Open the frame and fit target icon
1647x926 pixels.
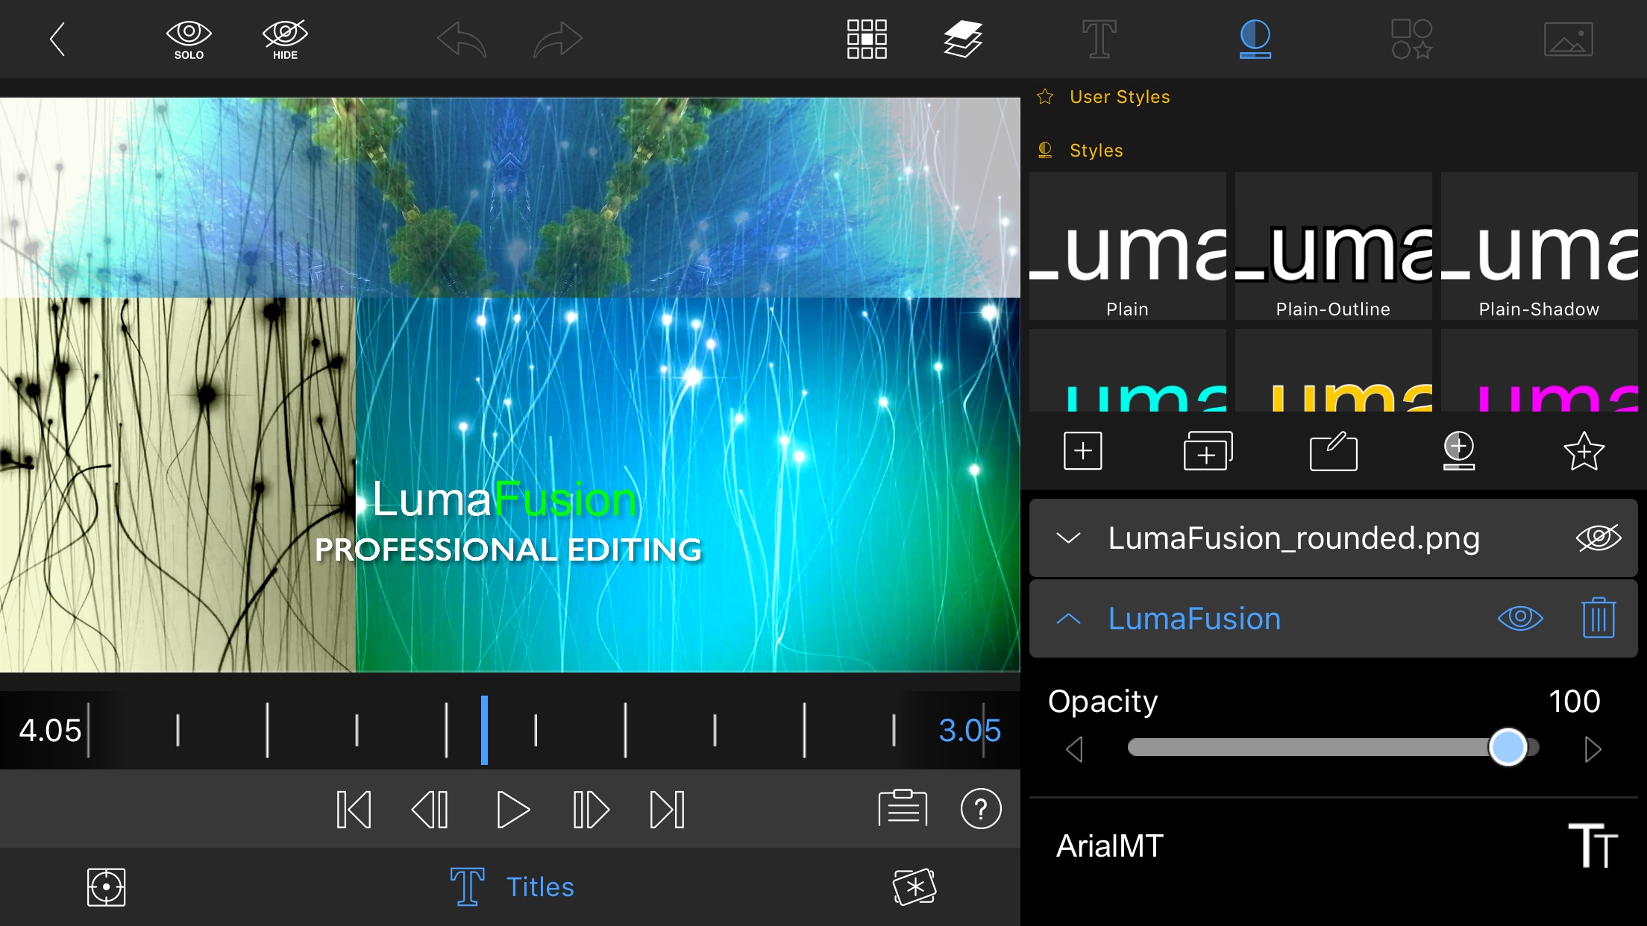[106, 887]
